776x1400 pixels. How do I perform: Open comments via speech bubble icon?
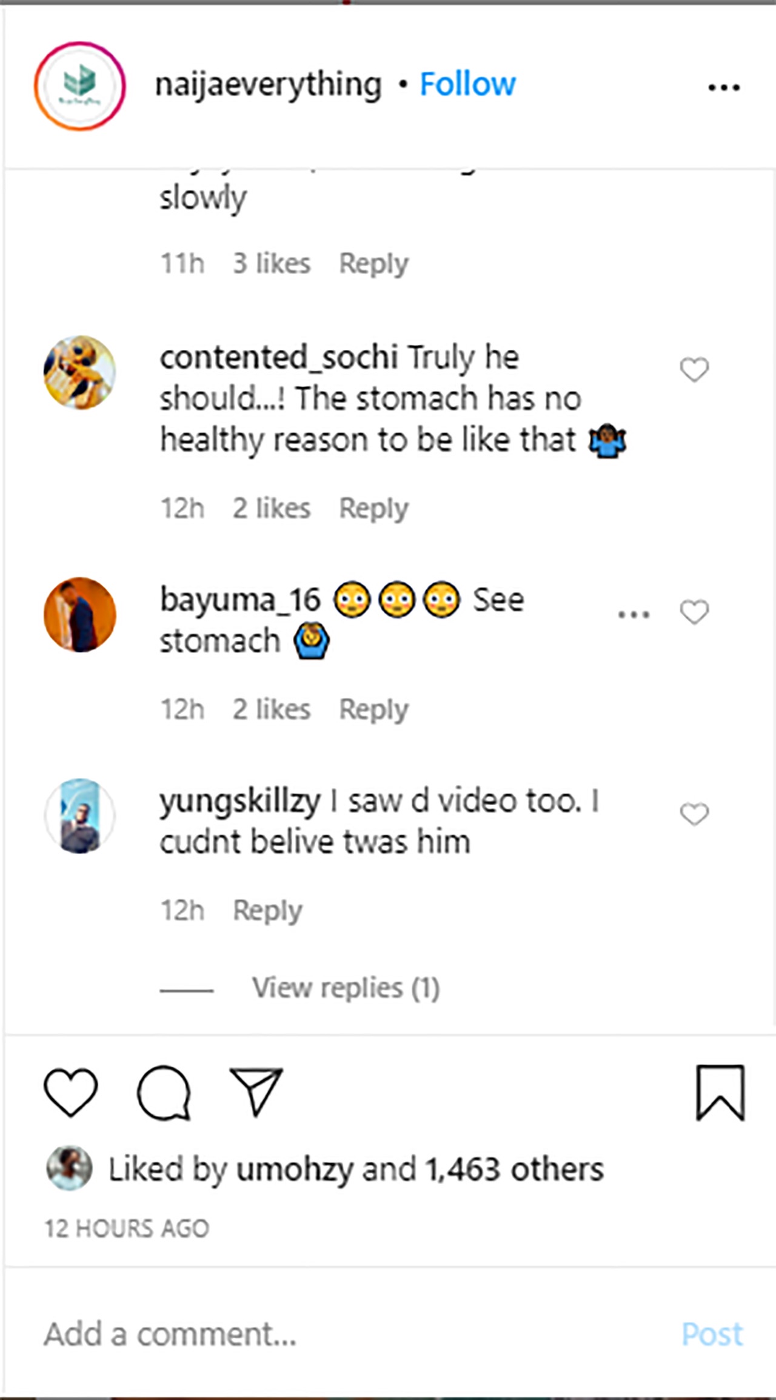coord(163,1093)
